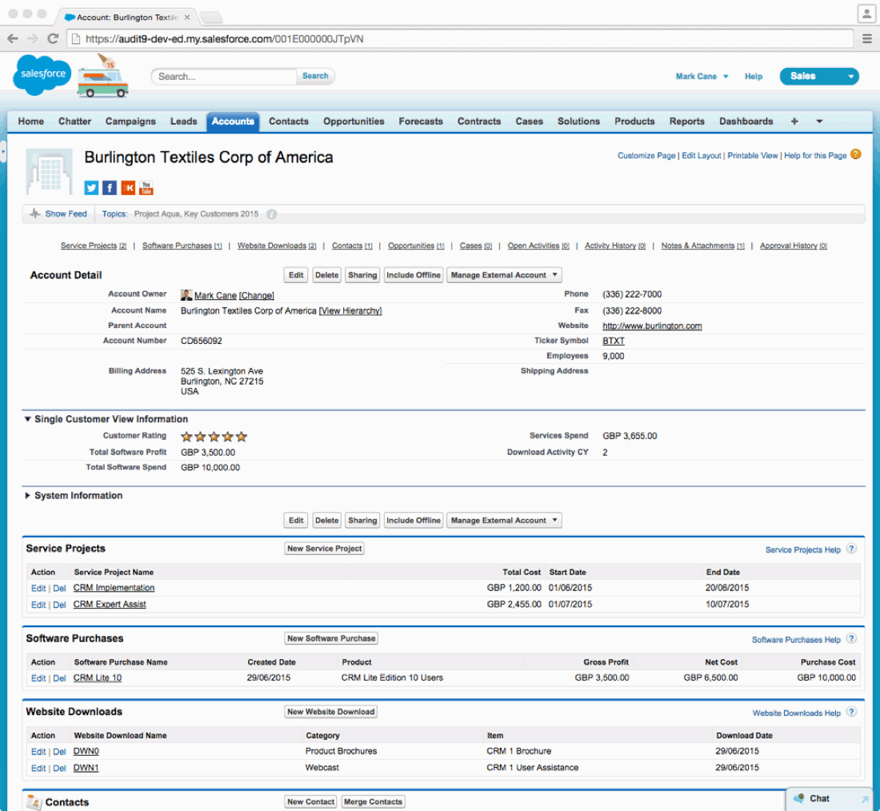Click the Contacts section icon
This screenshot has width=880, height=811.
(x=34, y=802)
